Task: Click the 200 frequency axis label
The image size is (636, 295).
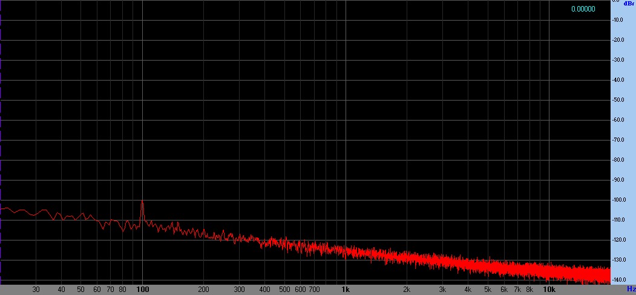Action: click(203, 290)
